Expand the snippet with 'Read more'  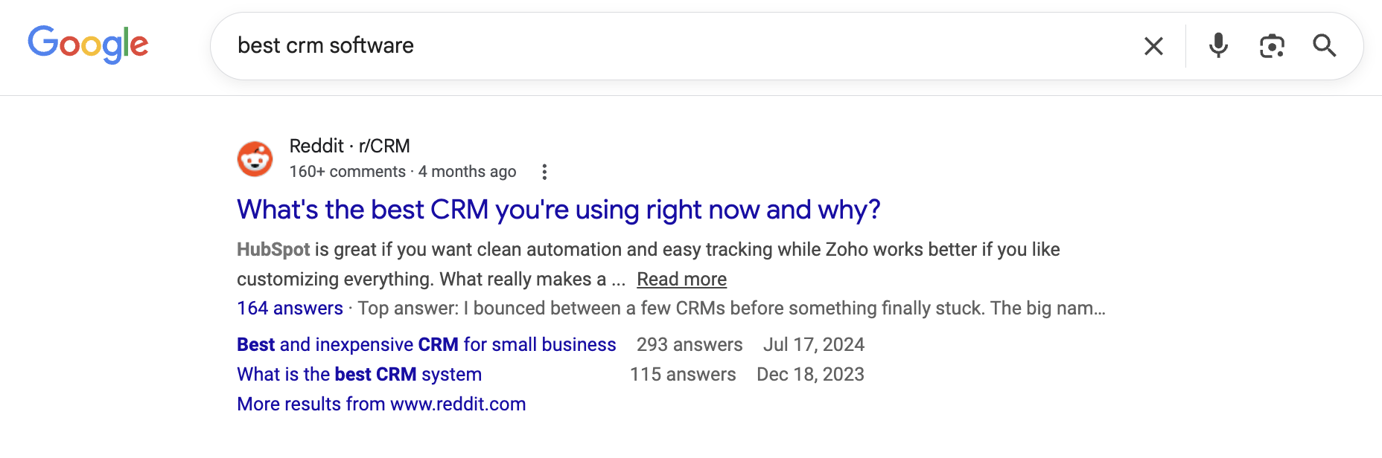(x=681, y=280)
